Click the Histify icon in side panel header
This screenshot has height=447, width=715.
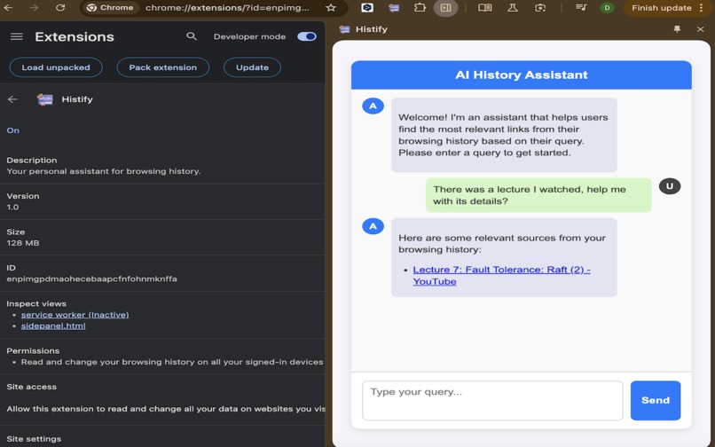coord(344,29)
